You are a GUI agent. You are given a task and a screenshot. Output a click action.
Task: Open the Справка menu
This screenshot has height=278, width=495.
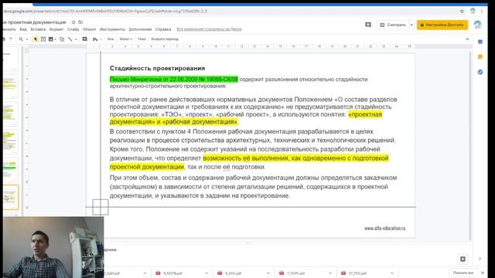pyautogui.click(x=163, y=29)
